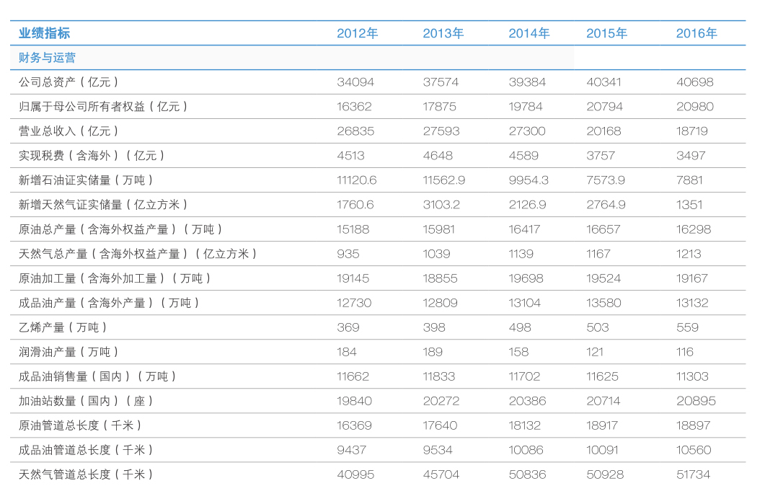Select the 新增石油证实储量 row label
Image resolution: width=765 pixels, height=486 pixels.
coord(86,180)
